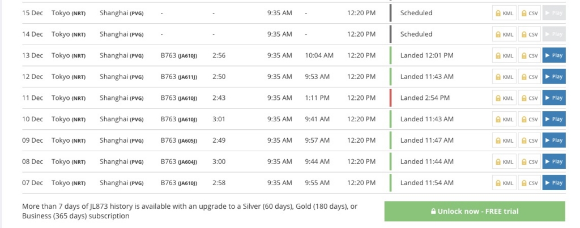
Task: Click CSV button for 13 Dec flight
Action: pos(529,55)
